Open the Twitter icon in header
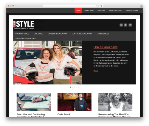149x126 pixels. click(130, 25)
